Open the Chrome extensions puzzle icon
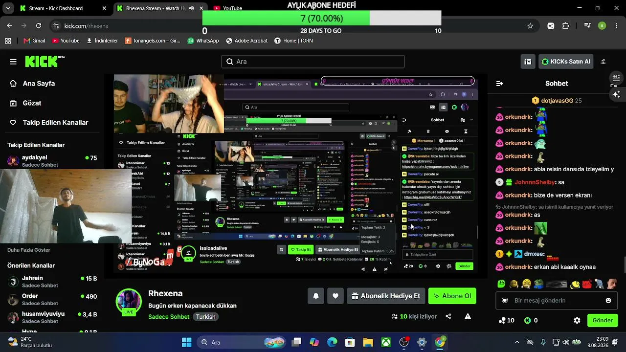The height and width of the screenshot is (352, 626). (566, 26)
